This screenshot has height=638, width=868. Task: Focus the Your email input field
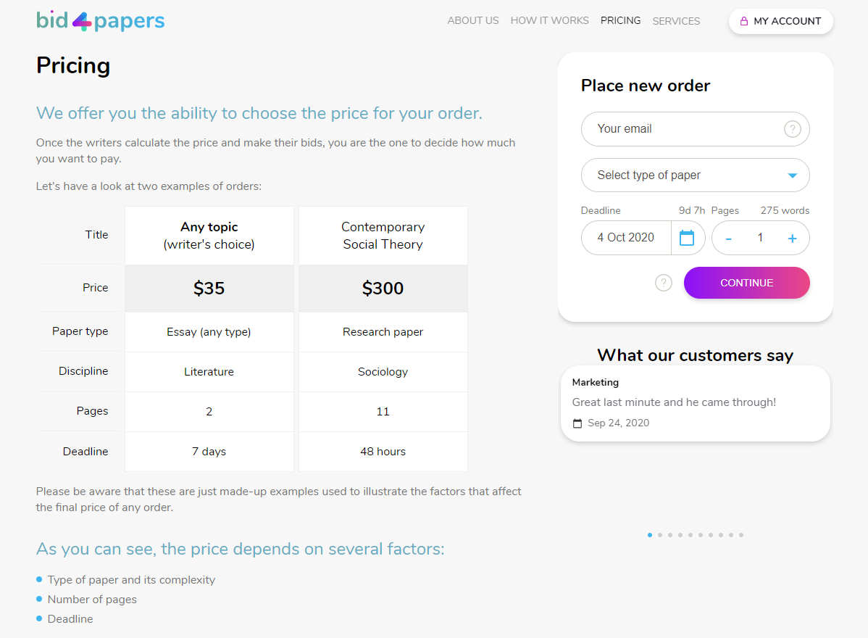click(696, 129)
